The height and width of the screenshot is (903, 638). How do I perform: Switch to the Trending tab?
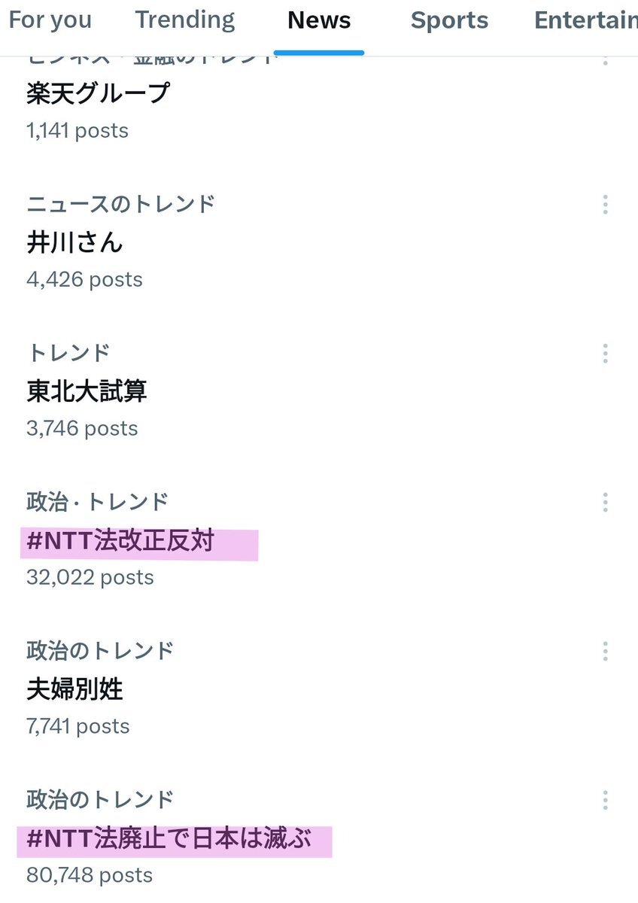coord(185,21)
